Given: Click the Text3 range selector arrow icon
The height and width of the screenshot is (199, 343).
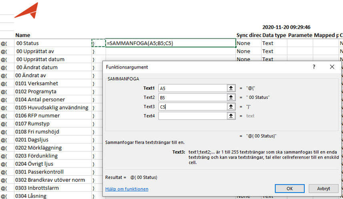Looking at the screenshot, I should (x=231, y=106).
